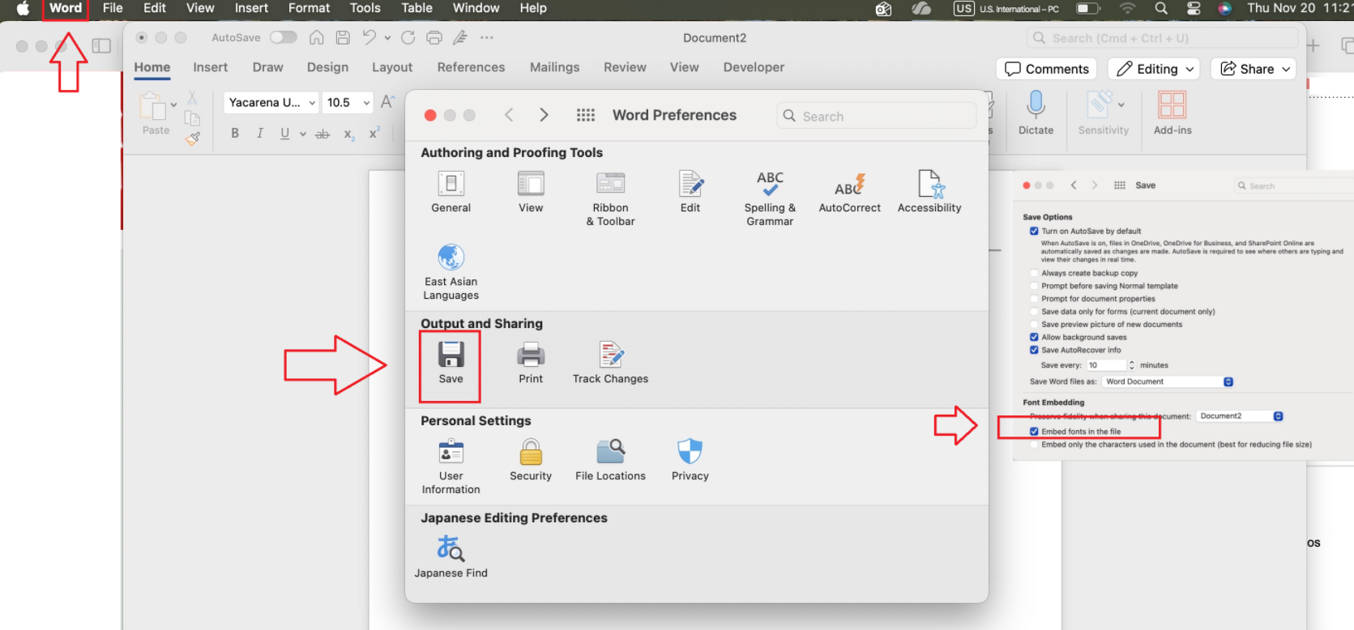Open the Share dropdown

1254,69
